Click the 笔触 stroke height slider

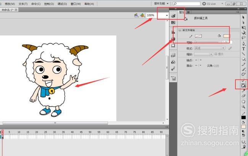coord(206,42)
